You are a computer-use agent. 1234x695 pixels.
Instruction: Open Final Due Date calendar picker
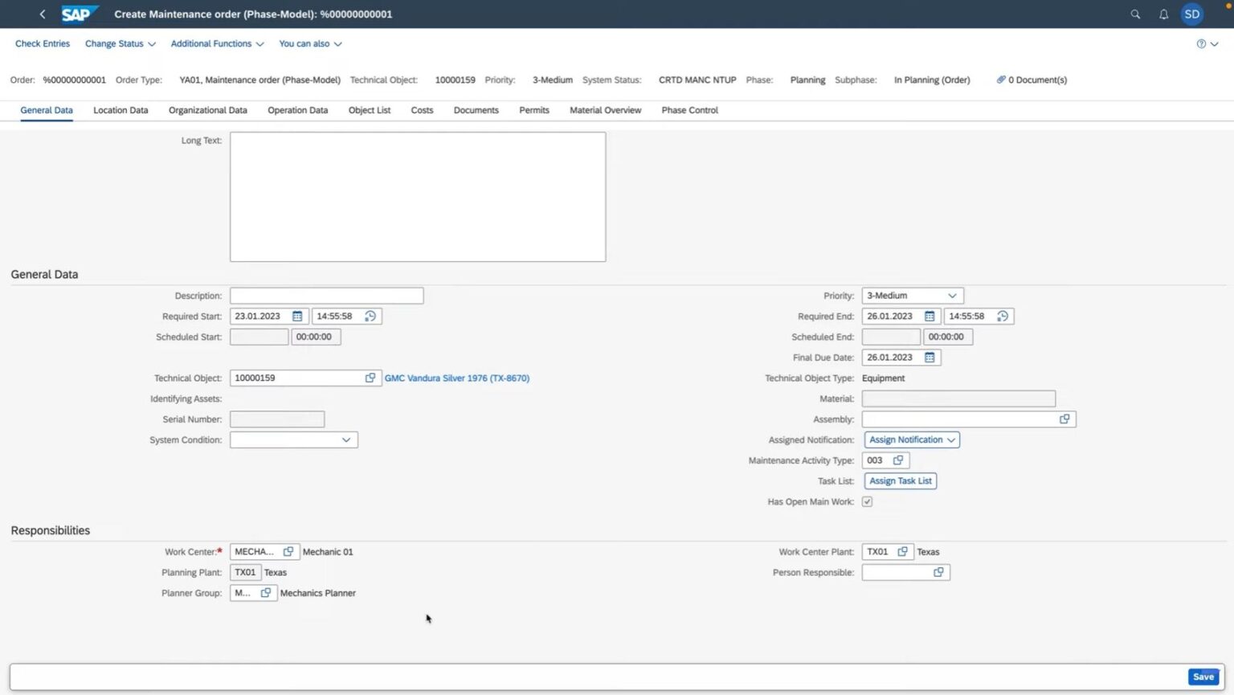point(930,358)
